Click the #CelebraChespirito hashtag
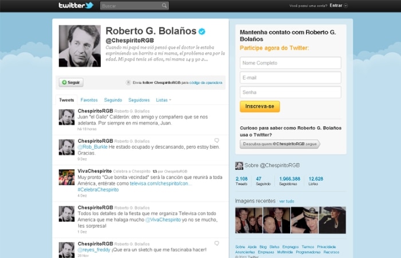The image size is (401, 258). point(98,189)
